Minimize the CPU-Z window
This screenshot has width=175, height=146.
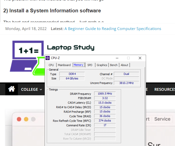pos(117,58)
